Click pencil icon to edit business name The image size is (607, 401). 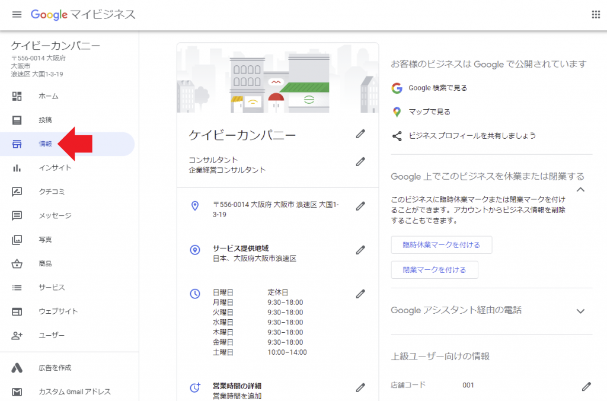[360, 134]
